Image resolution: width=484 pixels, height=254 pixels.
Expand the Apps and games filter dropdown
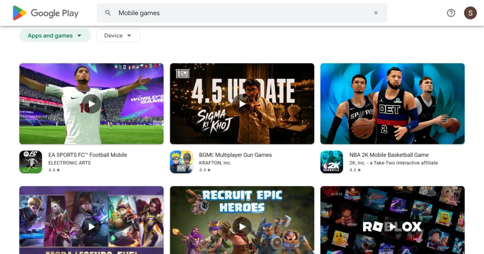[x=55, y=35]
